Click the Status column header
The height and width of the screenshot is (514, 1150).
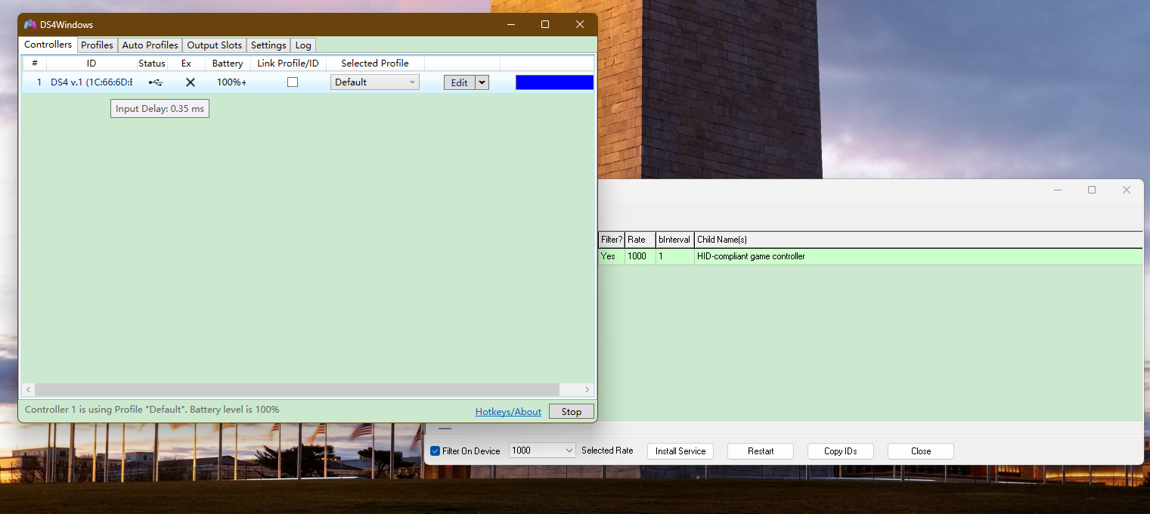tap(152, 63)
